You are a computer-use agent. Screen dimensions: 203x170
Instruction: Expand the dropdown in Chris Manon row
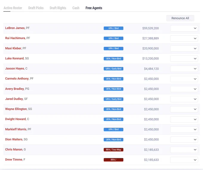click(x=184, y=150)
